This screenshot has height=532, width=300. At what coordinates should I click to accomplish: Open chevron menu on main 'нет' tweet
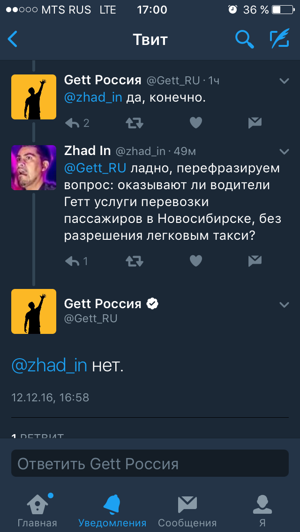[x=284, y=305]
